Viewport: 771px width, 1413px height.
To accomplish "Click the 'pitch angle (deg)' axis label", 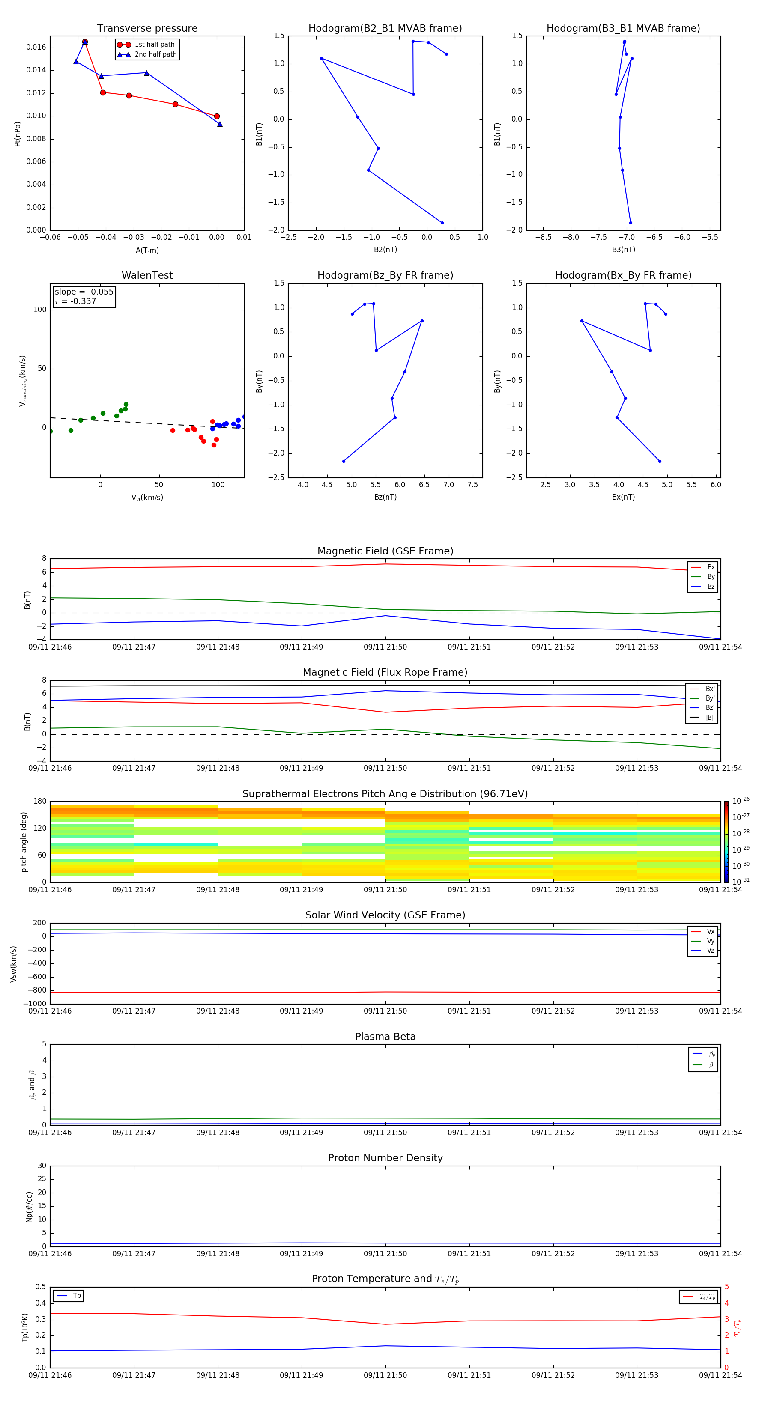I will click(24, 842).
